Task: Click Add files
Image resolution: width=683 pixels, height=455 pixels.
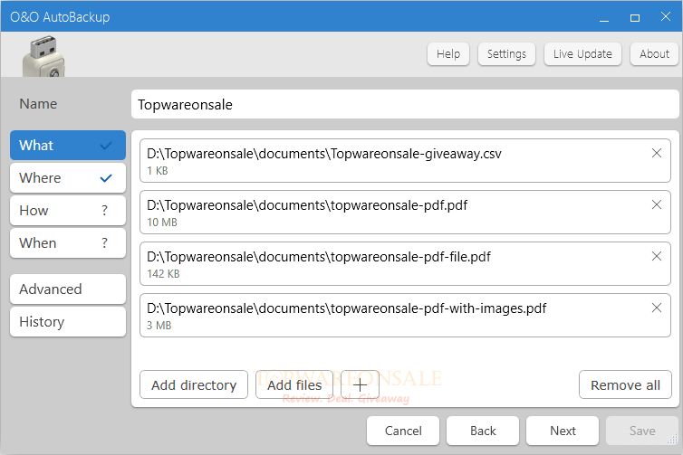Action: point(294,384)
